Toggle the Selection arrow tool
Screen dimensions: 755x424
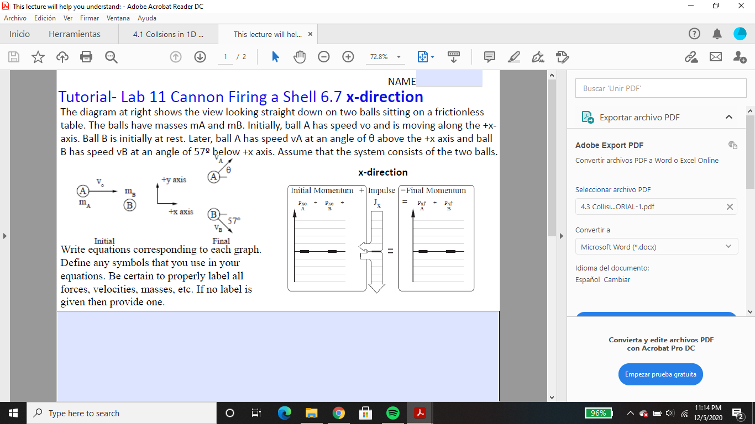pos(275,57)
